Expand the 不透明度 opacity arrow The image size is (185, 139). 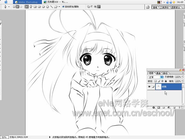point(182,77)
